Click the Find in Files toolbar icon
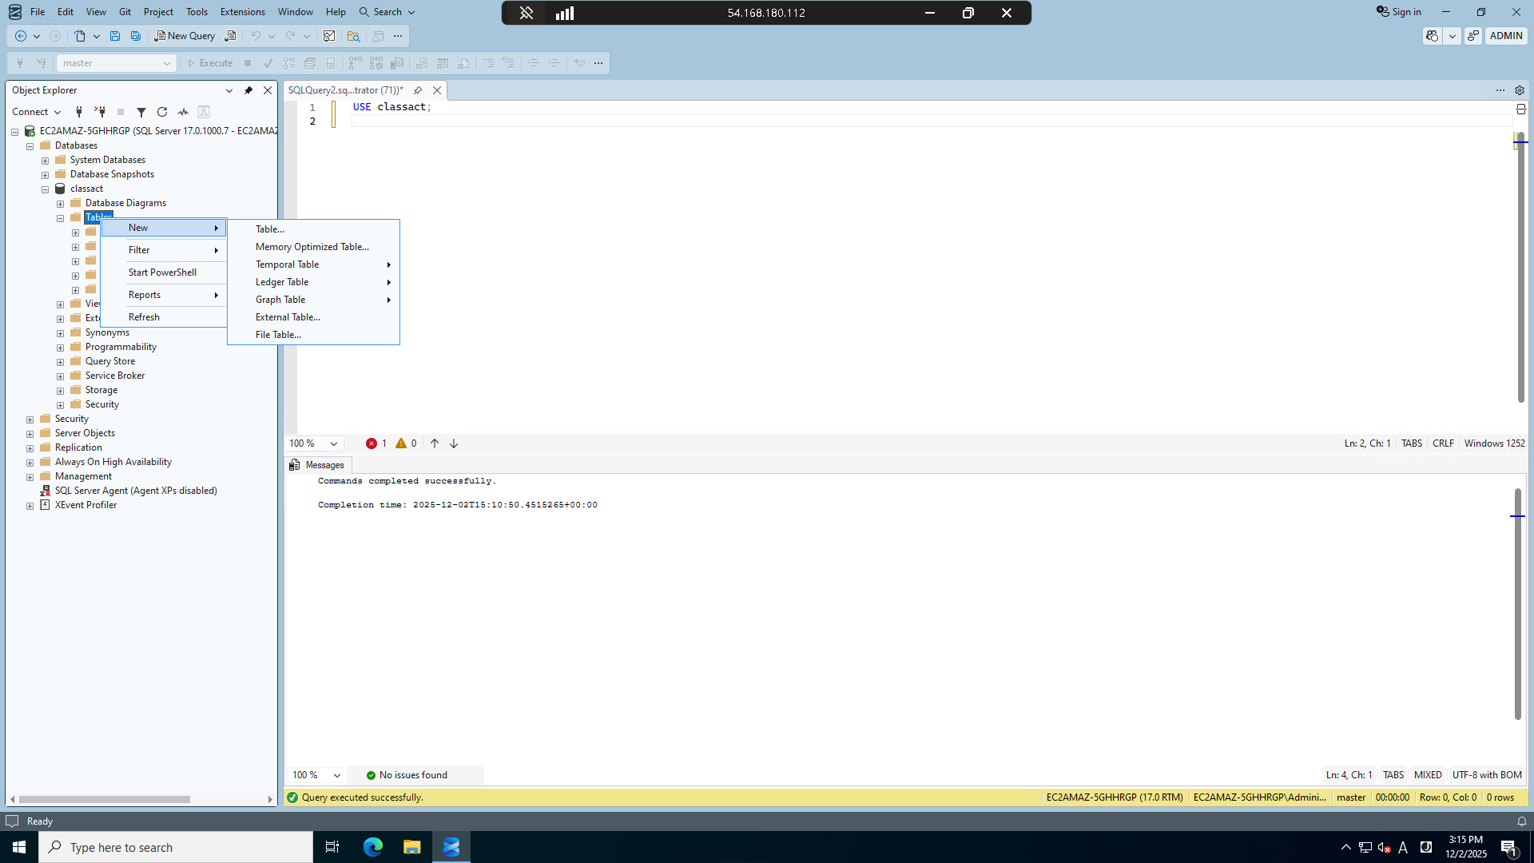 coord(353,36)
